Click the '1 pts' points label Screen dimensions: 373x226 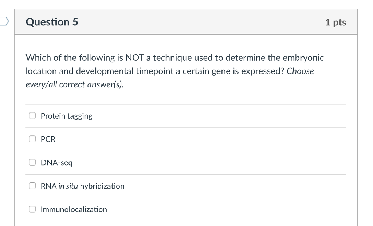click(x=335, y=22)
